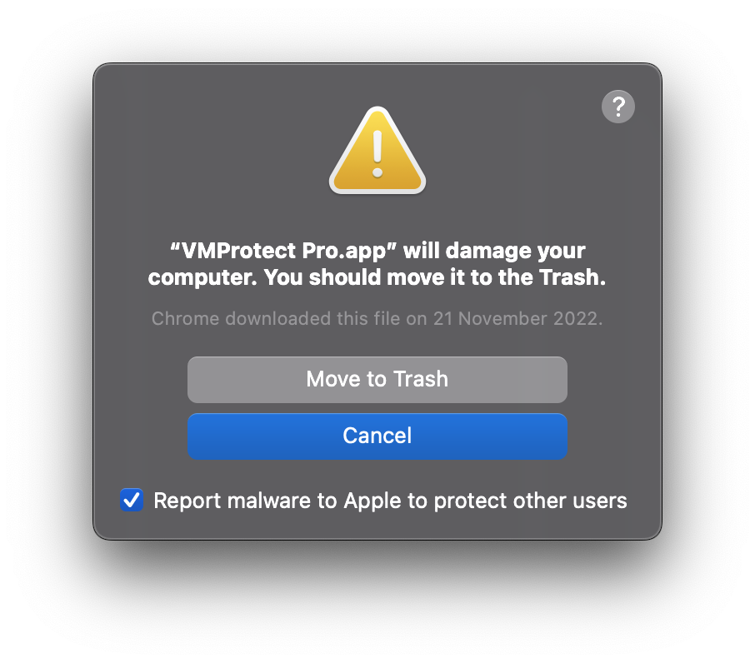This screenshot has height=663, width=755.
Task: Cancel the malware warning dialog
Action: tap(377, 436)
